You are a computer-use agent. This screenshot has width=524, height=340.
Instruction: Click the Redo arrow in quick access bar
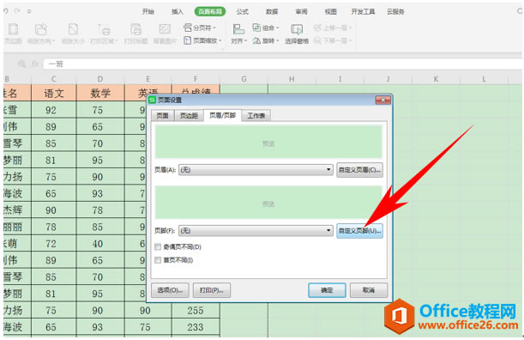[16, 11]
